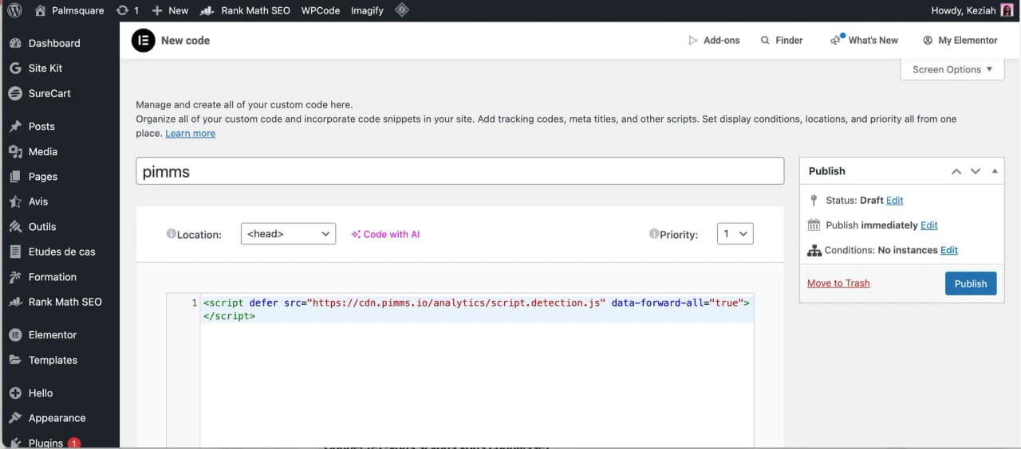Image resolution: width=1021 pixels, height=449 pixels.
Task: Open Elementor in the sidebar menu
Action: (53, 335)
